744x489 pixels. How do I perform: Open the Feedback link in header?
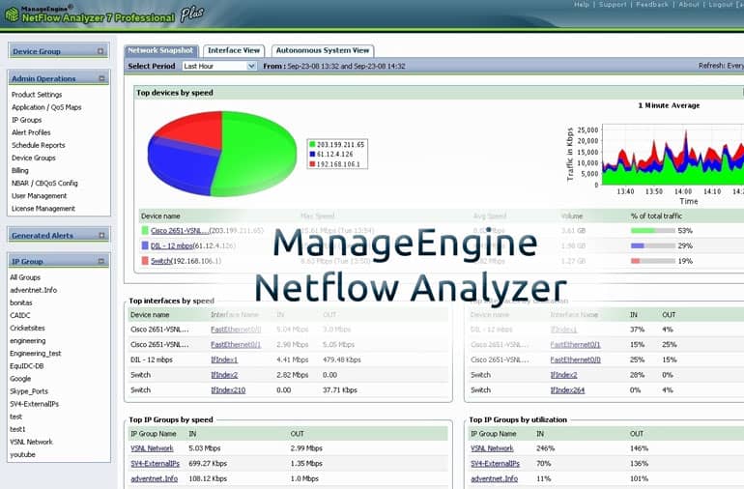[x=652, y=4]
